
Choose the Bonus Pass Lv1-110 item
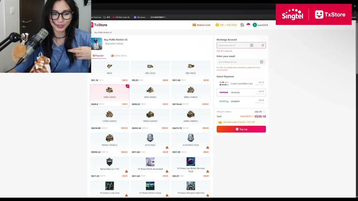click(x=110, y=167)
